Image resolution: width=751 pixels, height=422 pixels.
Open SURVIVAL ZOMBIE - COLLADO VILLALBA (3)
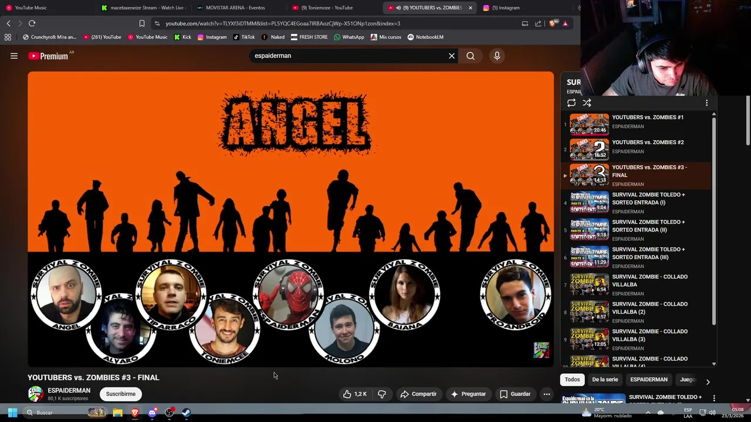tap(637, 340)
